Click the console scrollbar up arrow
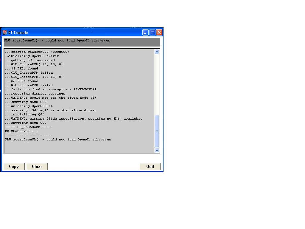This screenshot has width=305, height=229. (157, 52)
